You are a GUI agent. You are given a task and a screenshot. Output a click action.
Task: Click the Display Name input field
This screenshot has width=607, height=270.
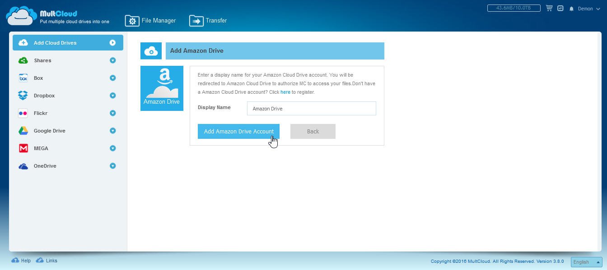(x=312, y=108)
